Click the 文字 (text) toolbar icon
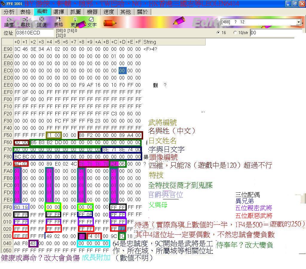 tap(92, 22)
